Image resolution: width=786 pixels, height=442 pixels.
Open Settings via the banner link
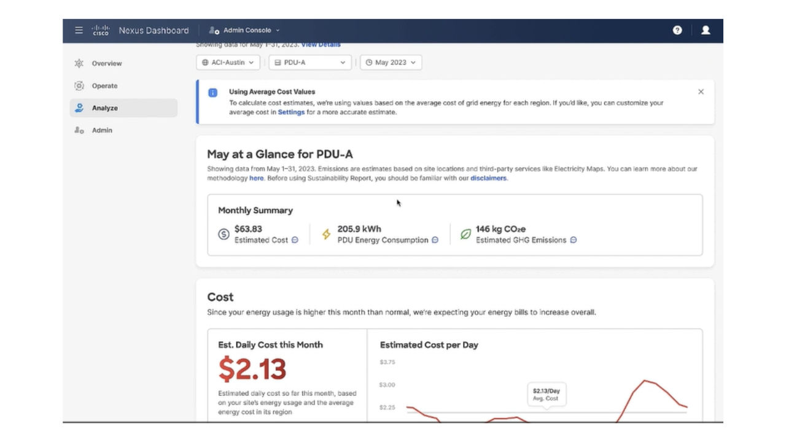292,112
